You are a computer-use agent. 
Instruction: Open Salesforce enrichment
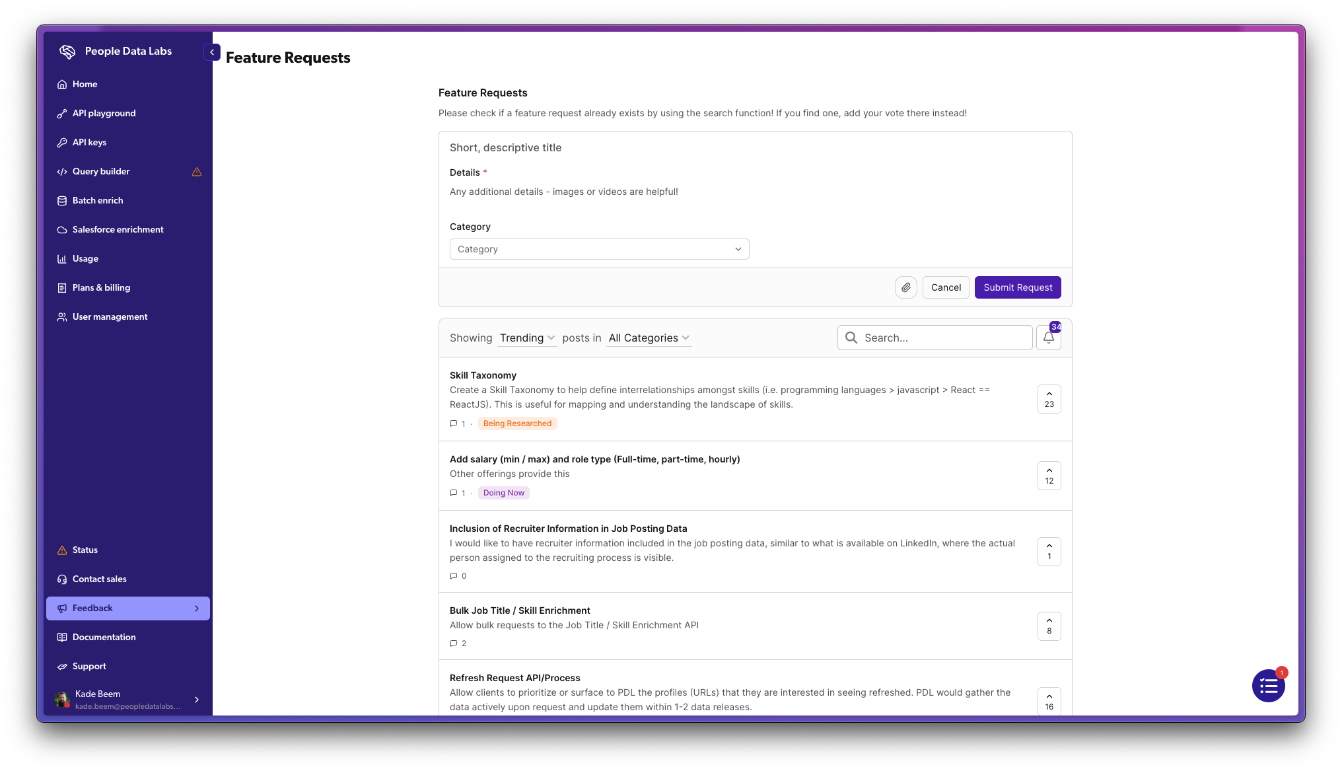coord(118,229)
